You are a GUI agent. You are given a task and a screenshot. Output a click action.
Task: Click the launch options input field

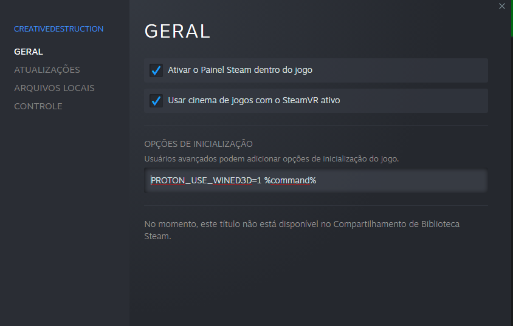pos(315,180)
